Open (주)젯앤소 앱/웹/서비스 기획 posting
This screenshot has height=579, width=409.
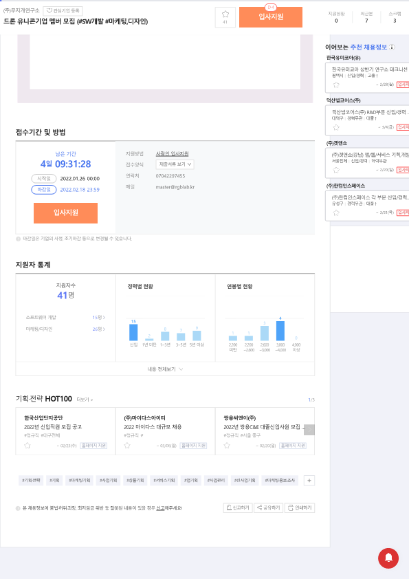coord(371,155)
